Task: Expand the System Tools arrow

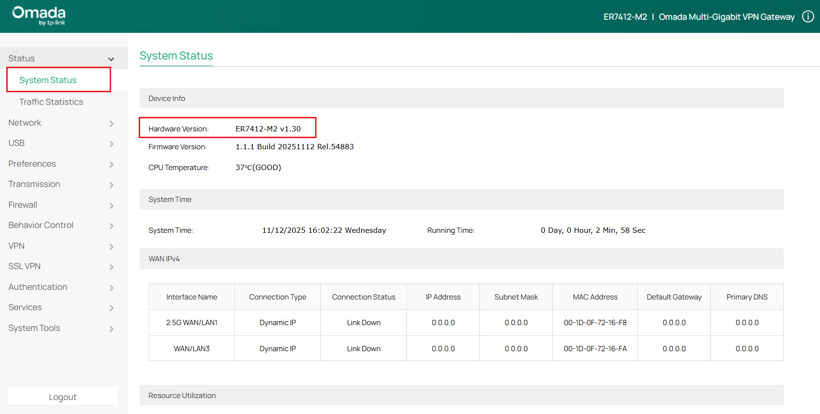Action: click(x=112, y=329)
